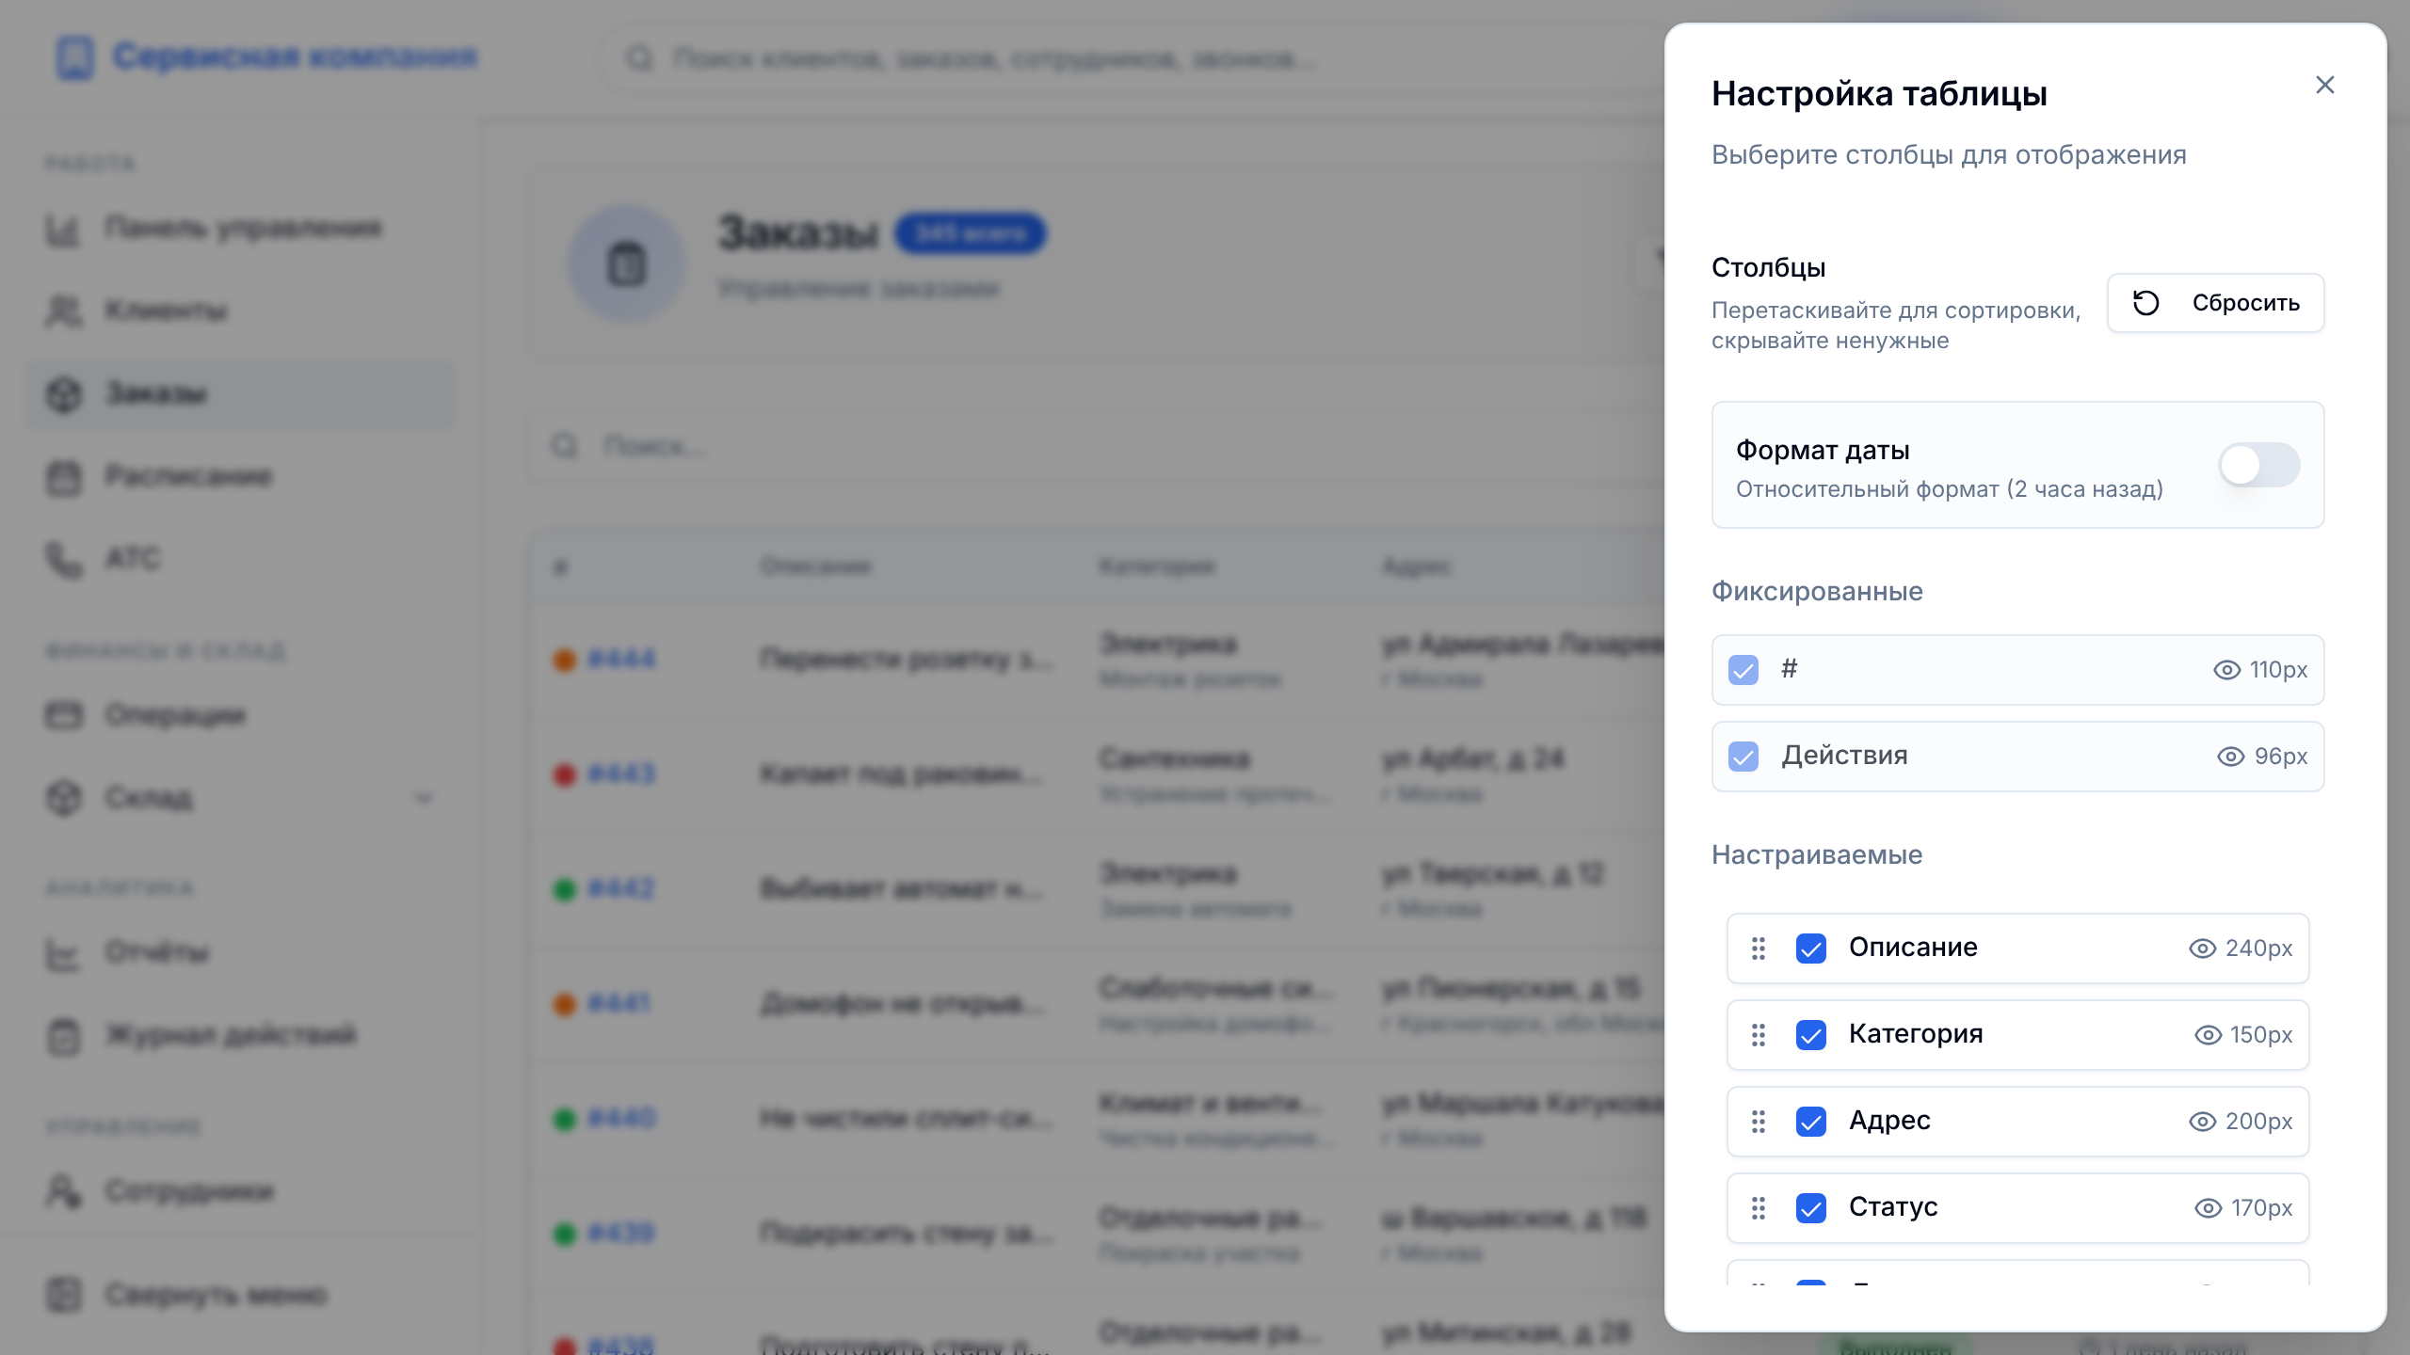Click the eye icon for Действия column
2410x1355 pixels.
tap(2231, 757)
